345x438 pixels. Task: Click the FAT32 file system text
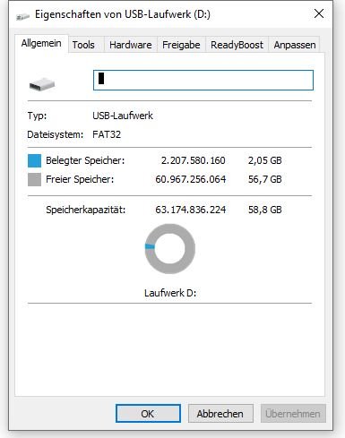point(107,134)
